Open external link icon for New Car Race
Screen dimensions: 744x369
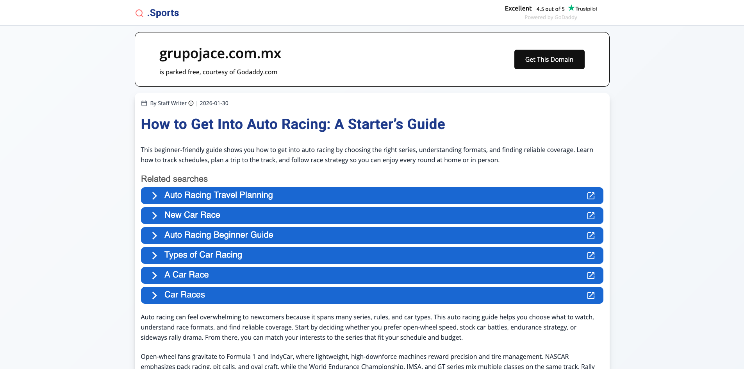[x=591, y=216]
